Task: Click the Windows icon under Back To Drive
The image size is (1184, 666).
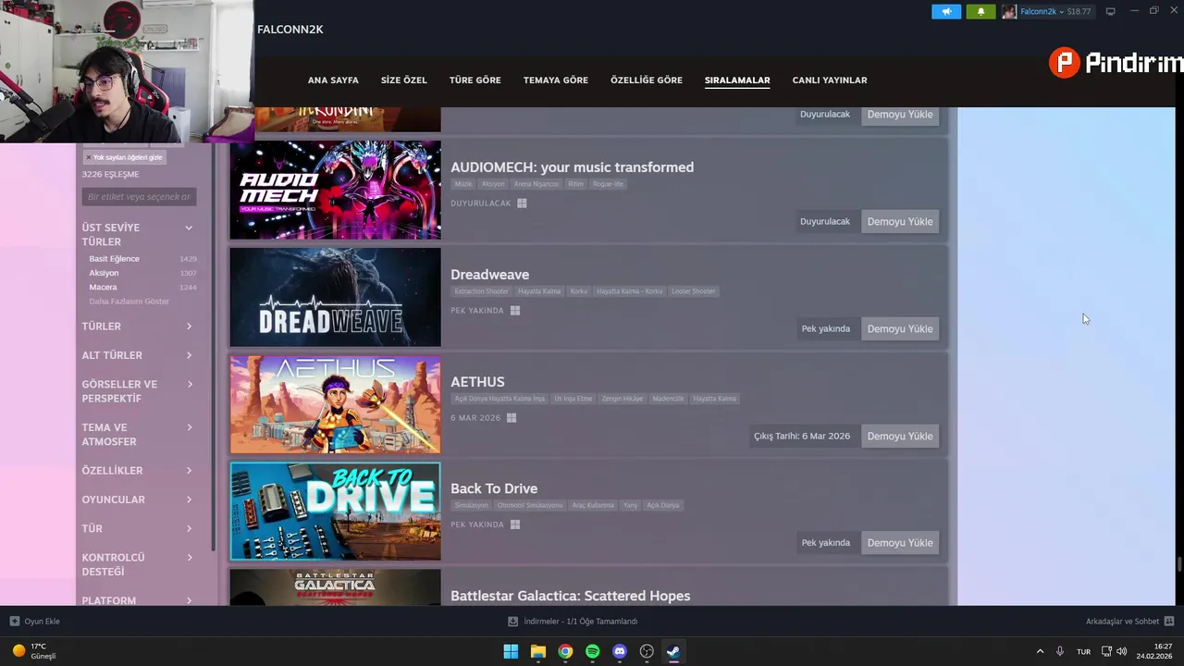Action: coord(515,524)
